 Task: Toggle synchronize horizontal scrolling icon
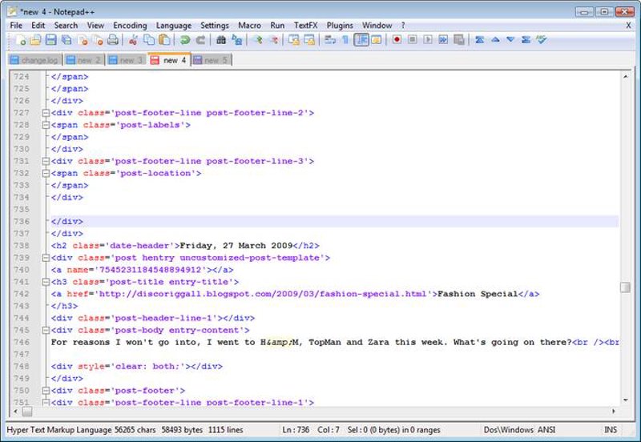click(x=309, y=39)
